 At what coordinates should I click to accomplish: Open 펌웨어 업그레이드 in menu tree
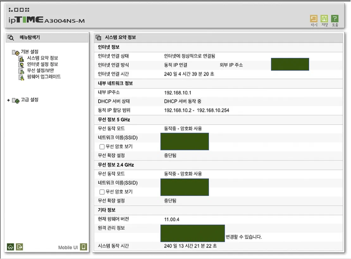[x=44, y=77]
